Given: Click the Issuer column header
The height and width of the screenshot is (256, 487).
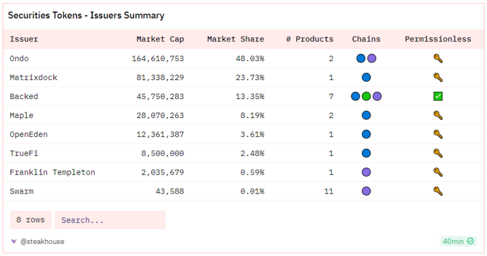Looking at the screenshot, I should click(24, 39).
